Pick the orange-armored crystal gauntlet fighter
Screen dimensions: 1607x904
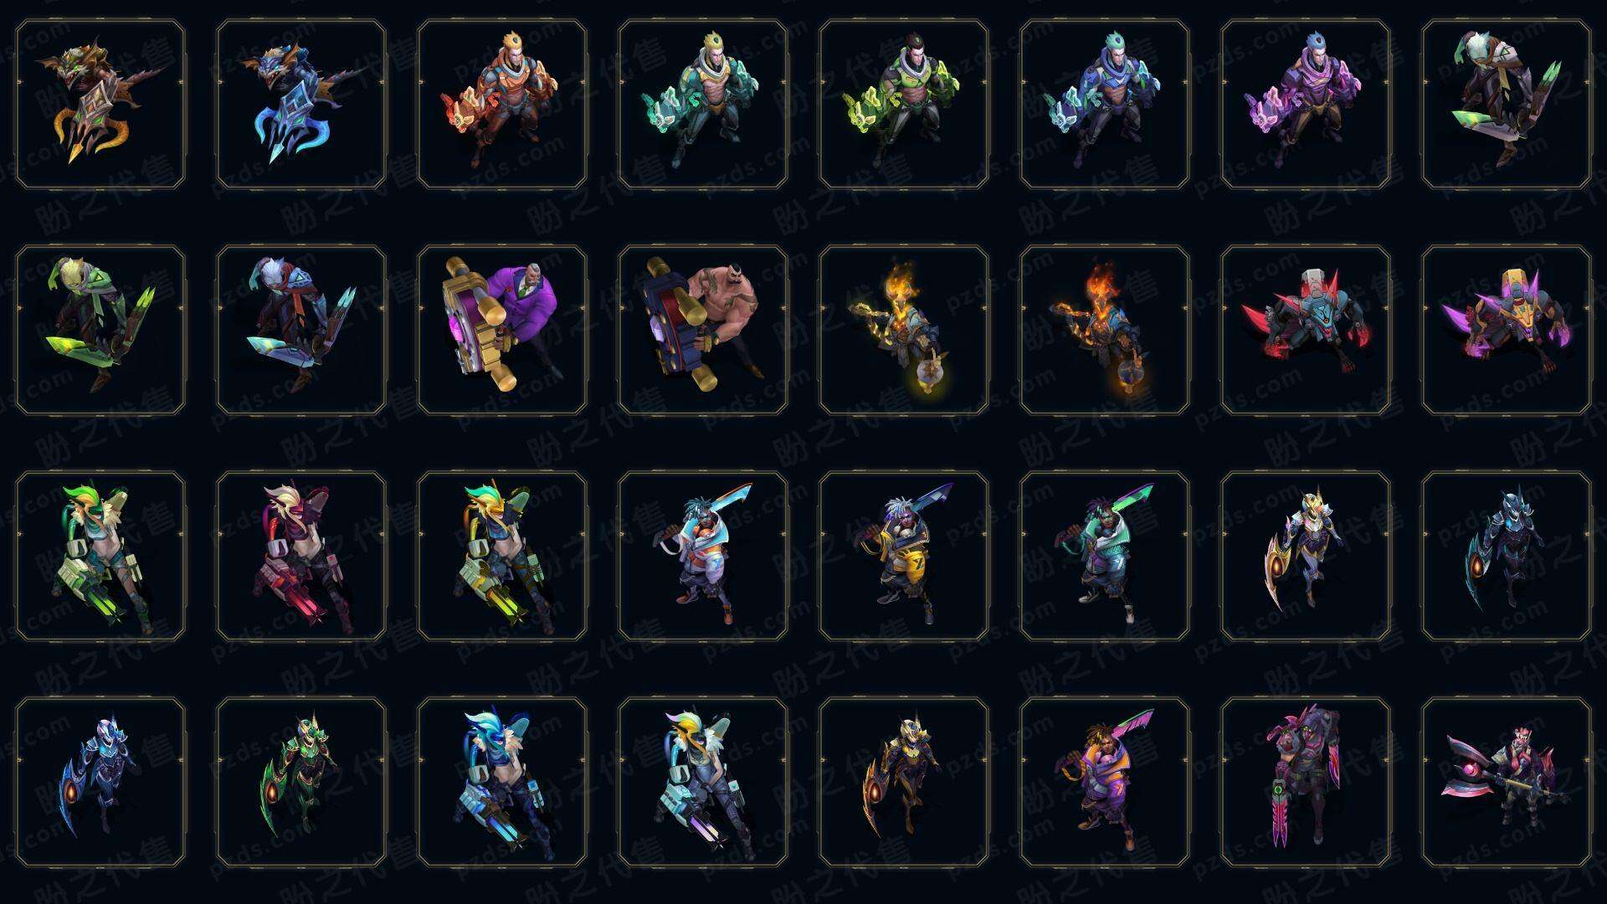[502, 104]
